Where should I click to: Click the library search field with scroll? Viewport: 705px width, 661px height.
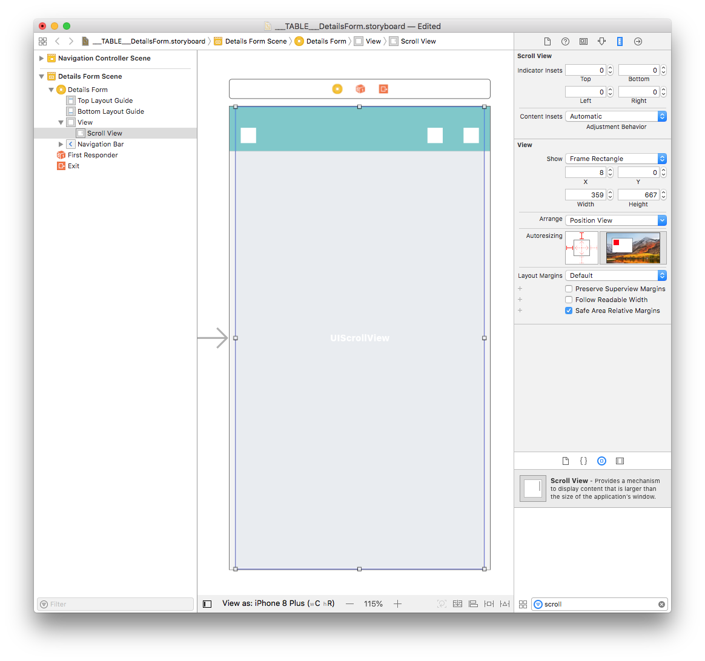pyautogui.click(x=599, y=604)
